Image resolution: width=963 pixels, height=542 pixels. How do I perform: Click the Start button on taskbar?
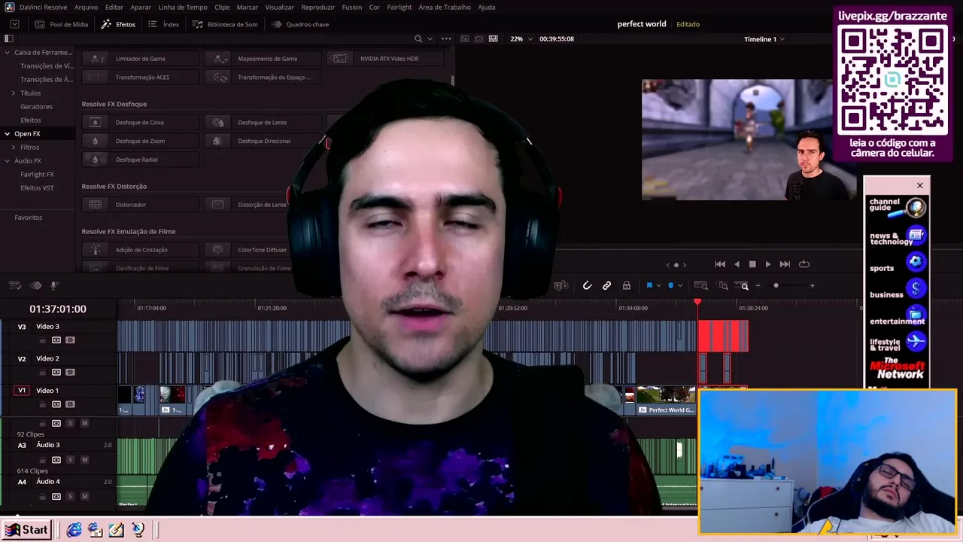[x=27, y=530]
